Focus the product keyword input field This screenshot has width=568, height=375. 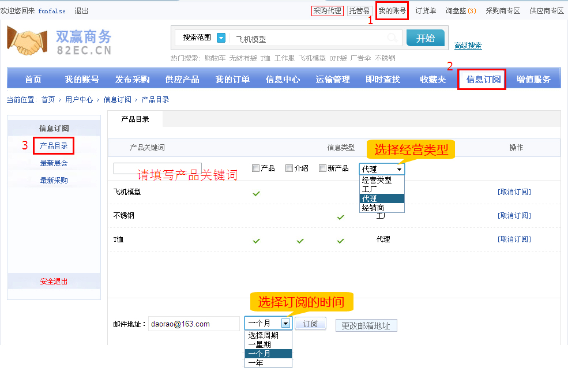[157, 168]
